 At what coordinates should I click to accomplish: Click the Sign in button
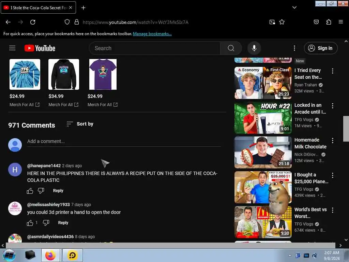pyautogui.click(x=321, y=48)
